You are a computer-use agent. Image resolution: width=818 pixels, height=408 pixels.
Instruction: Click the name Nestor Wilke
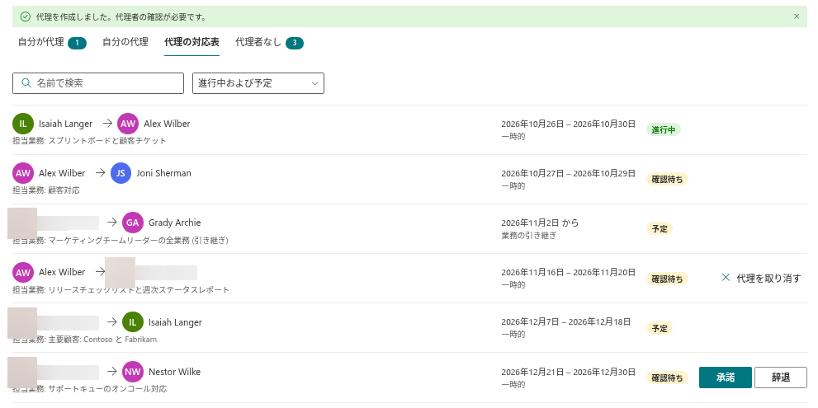tap(175, 372)
